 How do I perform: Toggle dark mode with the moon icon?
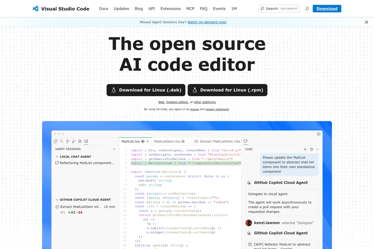(307, 8)
